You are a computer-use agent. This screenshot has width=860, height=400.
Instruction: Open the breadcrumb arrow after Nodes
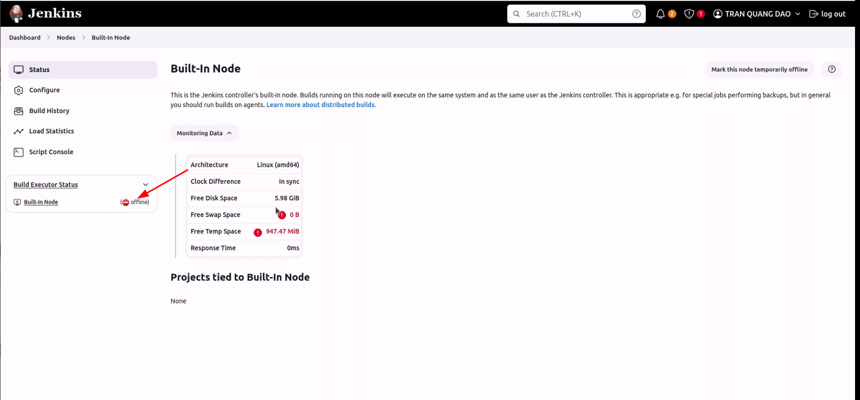[x=83, y=38]
